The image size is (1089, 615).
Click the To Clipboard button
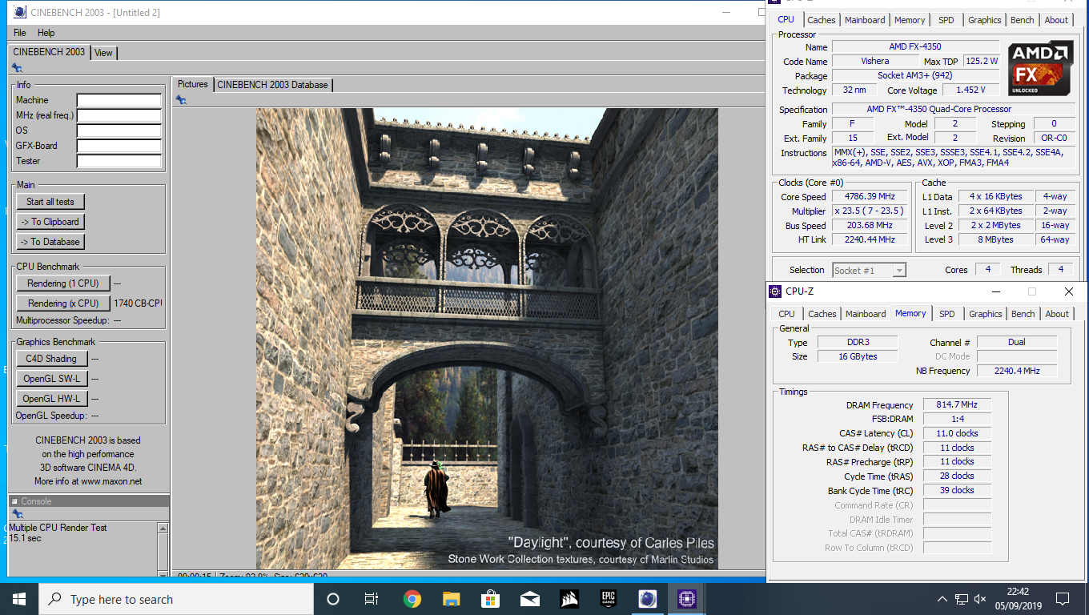[x=50, y=222]
